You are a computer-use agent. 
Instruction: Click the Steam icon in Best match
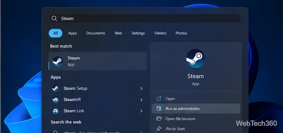[x=58, y=61]
